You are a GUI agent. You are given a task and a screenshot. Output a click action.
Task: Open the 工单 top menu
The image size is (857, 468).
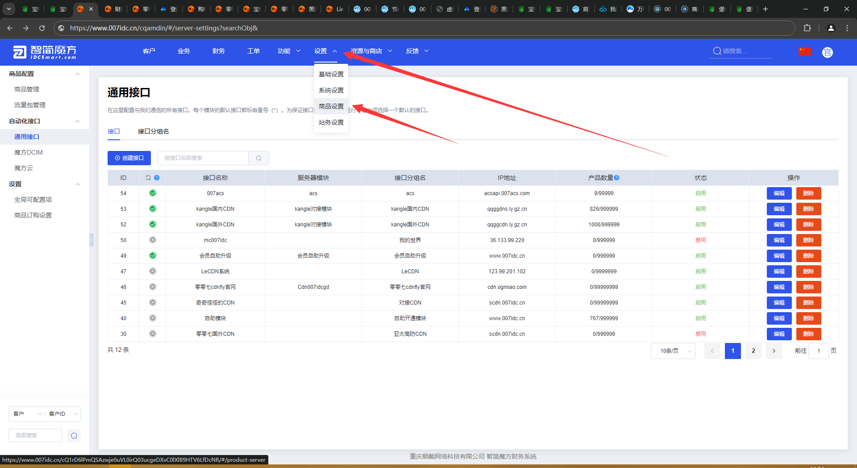pos(254,51)
